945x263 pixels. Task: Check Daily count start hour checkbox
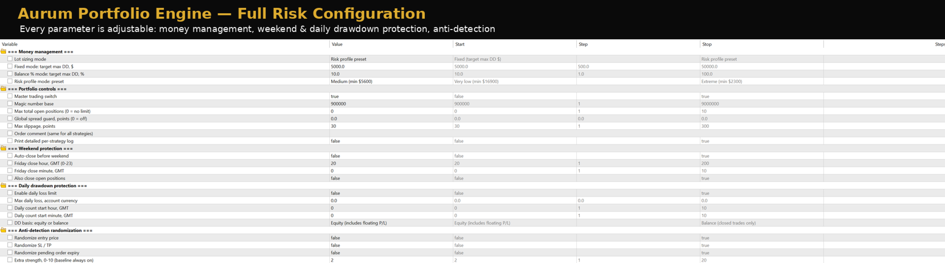tap(10, 208)
